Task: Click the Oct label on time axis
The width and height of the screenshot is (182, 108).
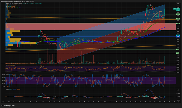Action: tap(105, 101)
